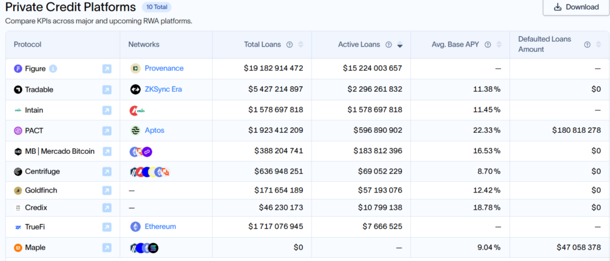Open the Provenance network link
Viewport: 610px width, 261px height.
click(x=164, y=69)
